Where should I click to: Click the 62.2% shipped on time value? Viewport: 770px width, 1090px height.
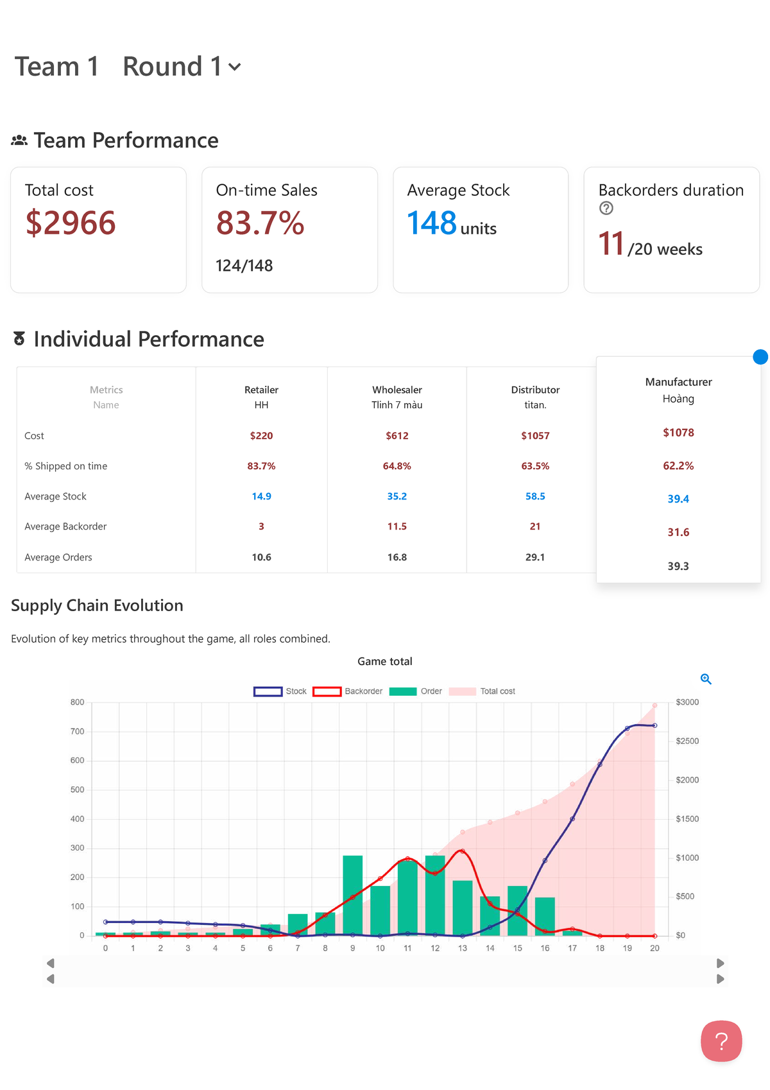[x=678, y=466]
